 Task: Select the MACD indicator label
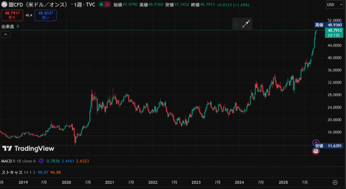(7, 161)
